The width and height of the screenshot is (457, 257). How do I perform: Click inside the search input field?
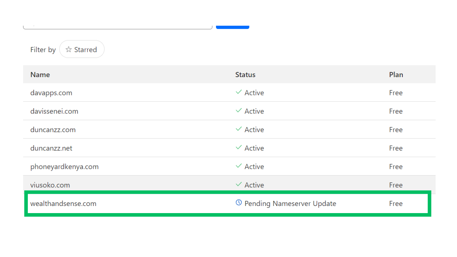click(118, 25)
